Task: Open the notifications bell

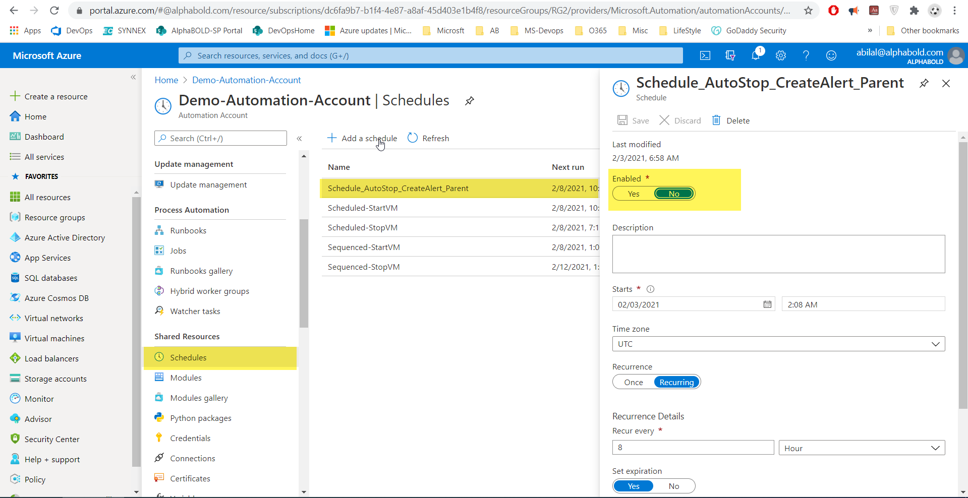Action: [x=756, y=55]
